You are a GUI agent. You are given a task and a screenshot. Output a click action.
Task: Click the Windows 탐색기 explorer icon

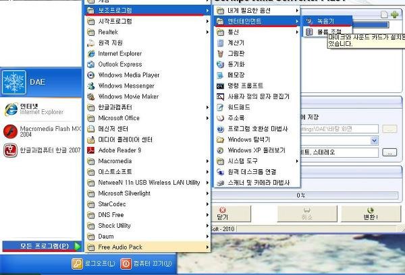pyautogui.click(x=220, y=140)
